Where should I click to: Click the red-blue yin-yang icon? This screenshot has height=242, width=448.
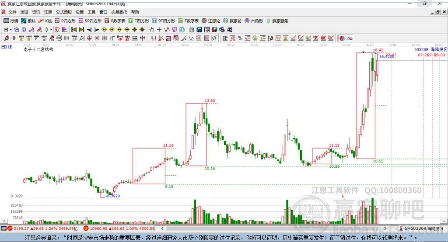coord(342,38)
